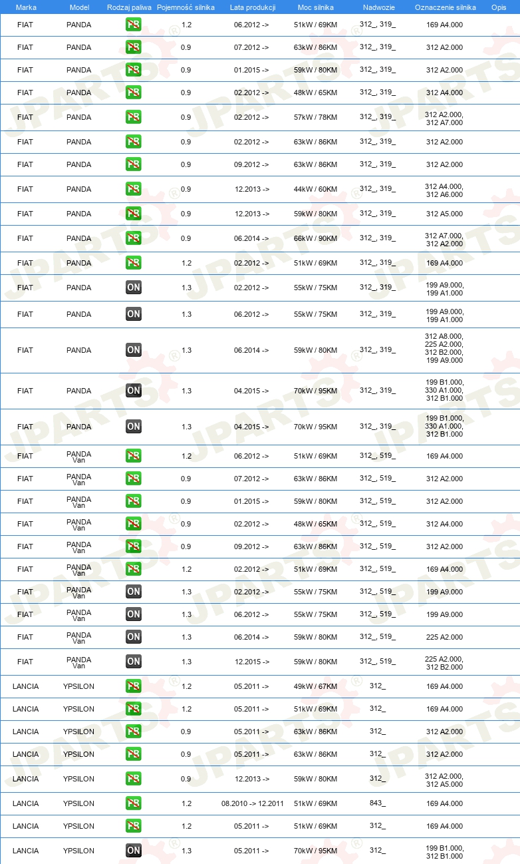Click diesel ON icon of Lancia Ypsilon 70kW row
The height and width of the screenshot is (864, 520).
[134, 851]
